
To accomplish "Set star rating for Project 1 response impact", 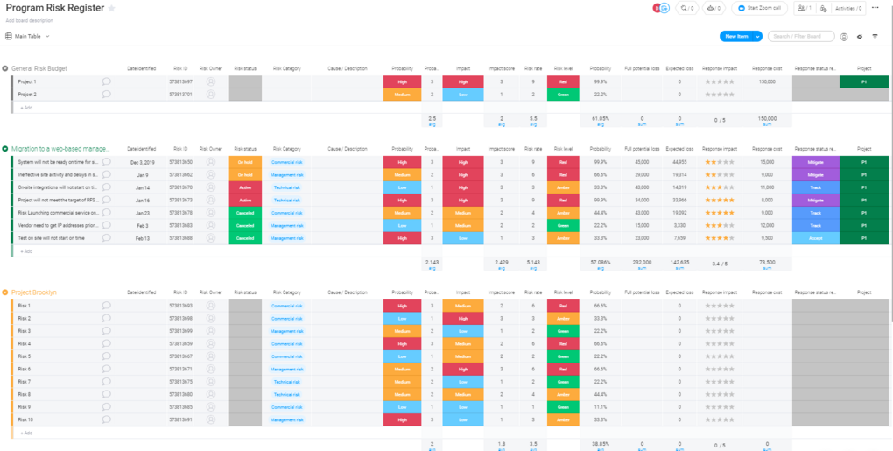I will tap(720, 82).
